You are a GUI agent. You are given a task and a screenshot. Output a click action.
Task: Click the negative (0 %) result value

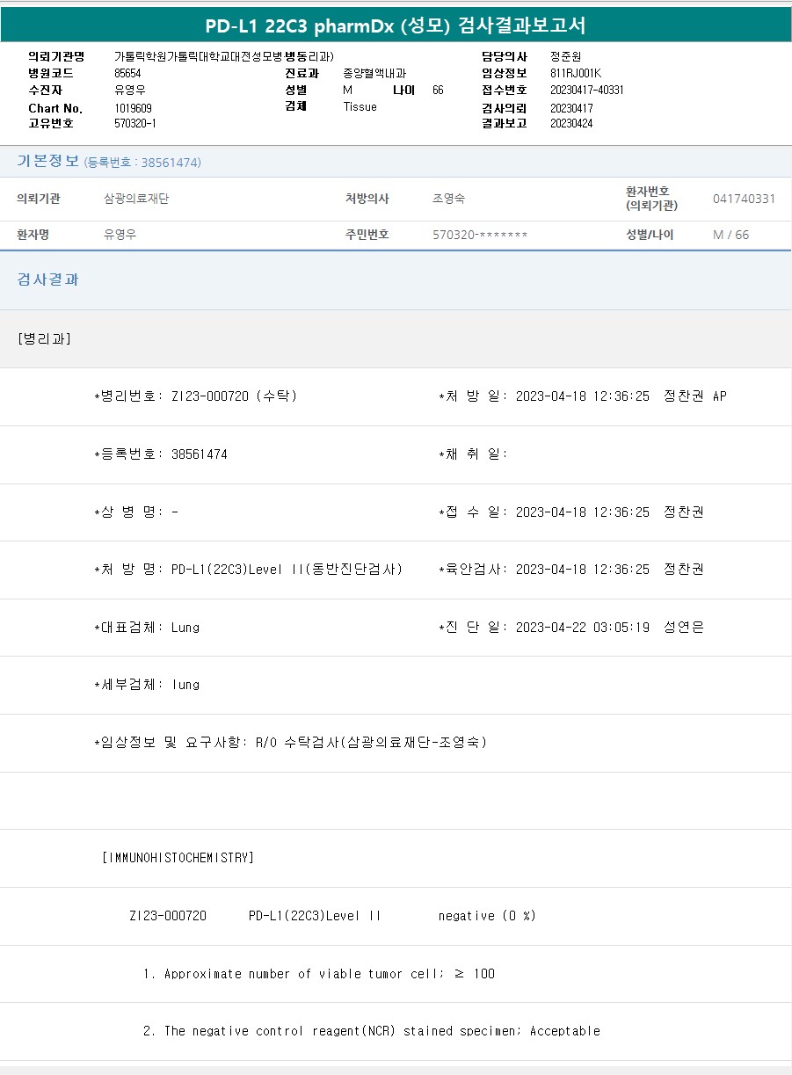point(487,915)
